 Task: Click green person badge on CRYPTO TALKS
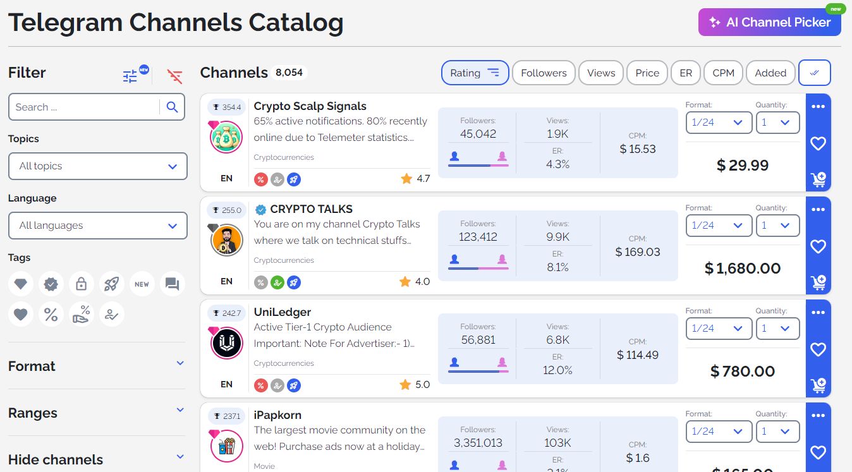277,282
